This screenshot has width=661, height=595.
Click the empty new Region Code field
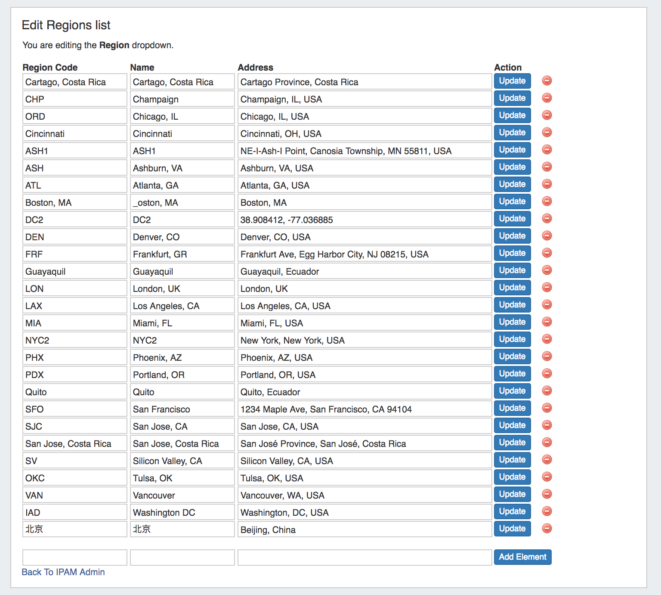[74, 558]
